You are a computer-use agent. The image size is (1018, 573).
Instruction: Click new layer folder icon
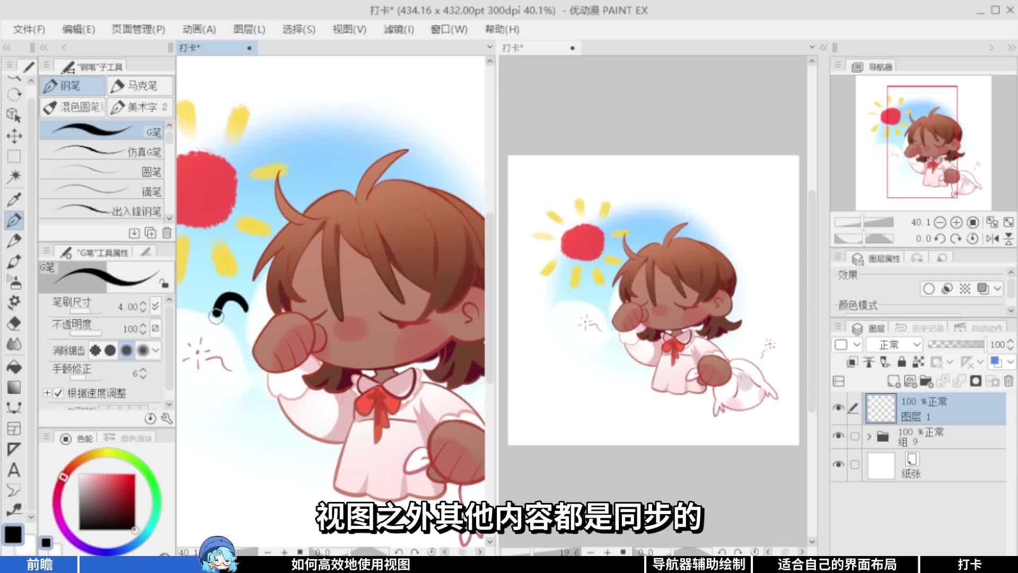pos(926,381)
